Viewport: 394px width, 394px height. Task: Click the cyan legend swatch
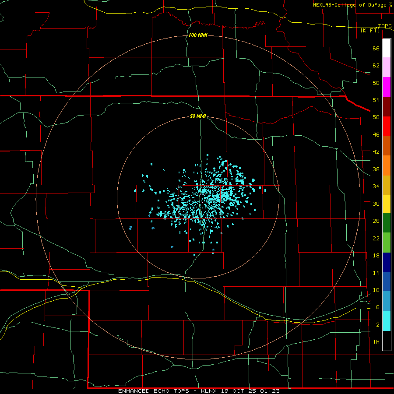(387, 321)
